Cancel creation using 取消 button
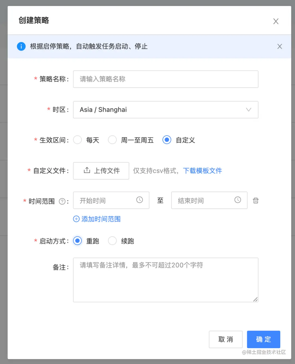The image size is (295, 364). click(225, 339)
